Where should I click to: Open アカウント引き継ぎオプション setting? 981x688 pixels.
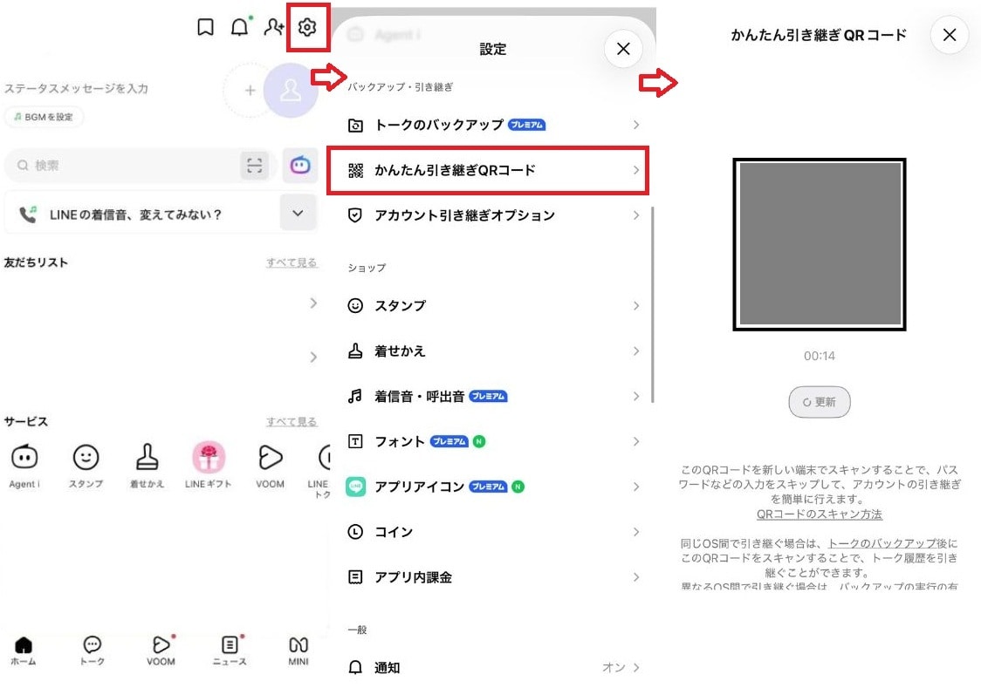pyautogui.click(x=493, y=215)
